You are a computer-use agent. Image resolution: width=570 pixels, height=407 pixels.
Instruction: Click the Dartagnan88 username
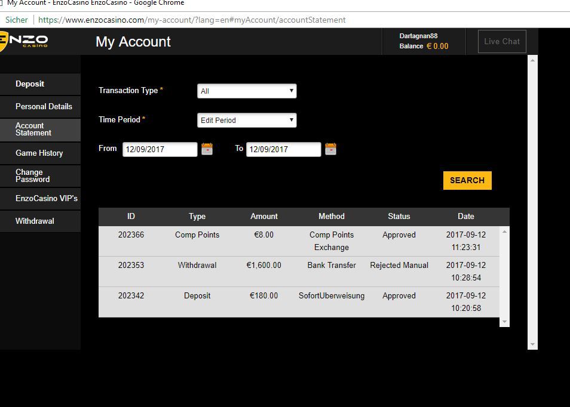pyautogui.click(x=418, y=36)
